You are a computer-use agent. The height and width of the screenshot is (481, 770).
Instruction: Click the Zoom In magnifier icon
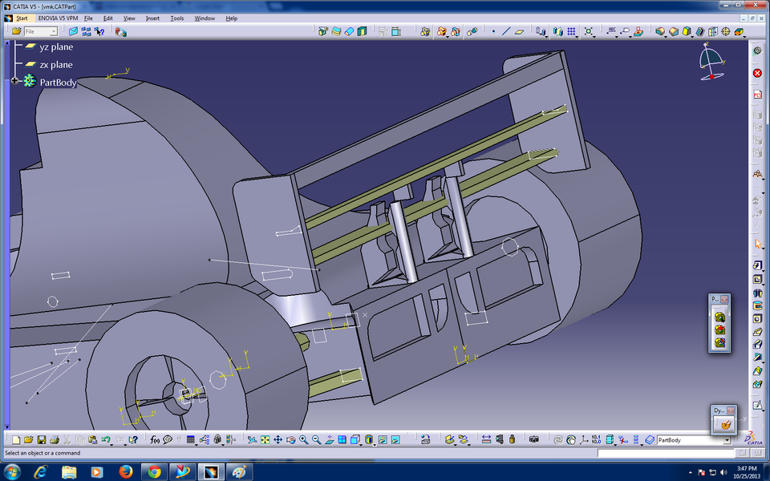coord(302,439)
